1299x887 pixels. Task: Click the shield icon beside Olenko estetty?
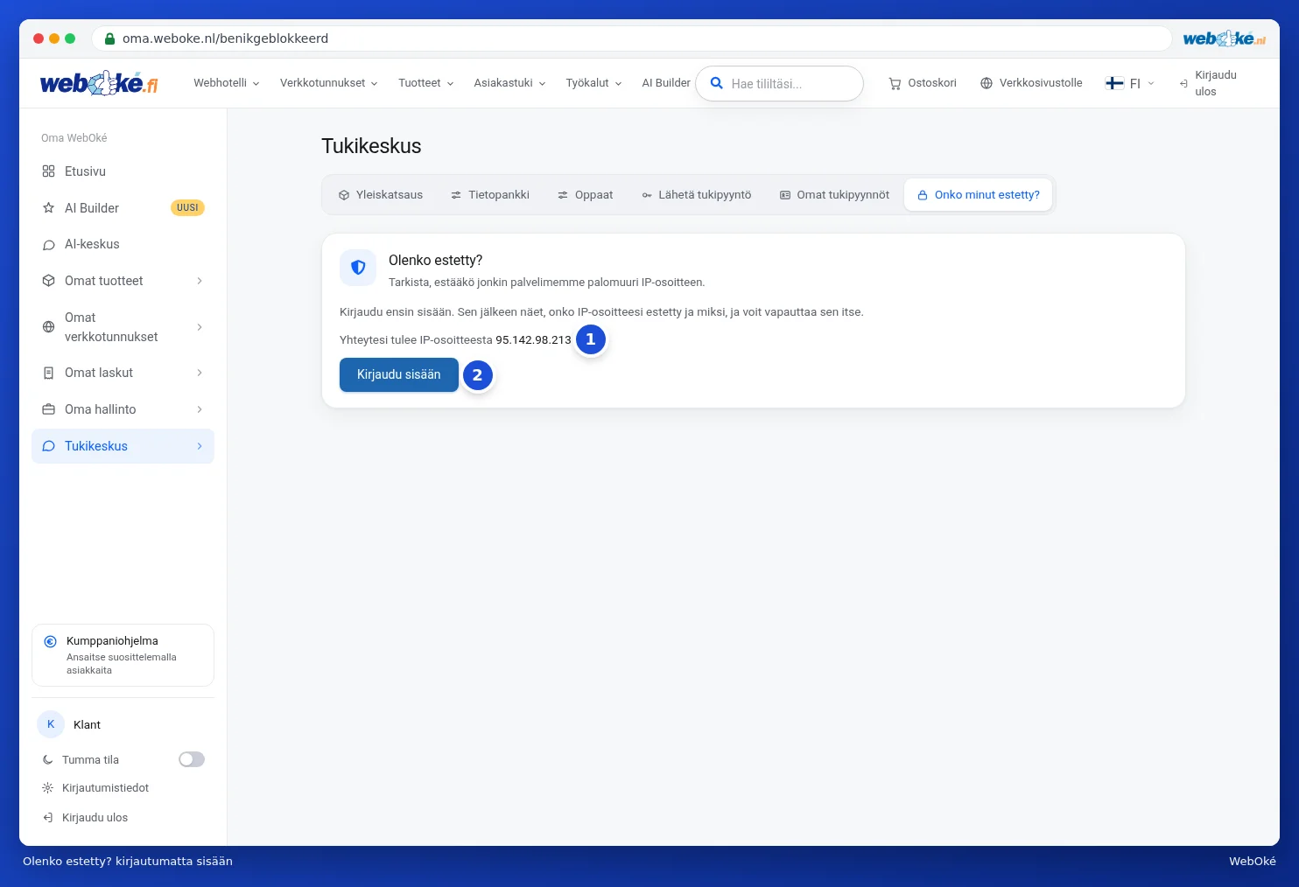(358, 268)
